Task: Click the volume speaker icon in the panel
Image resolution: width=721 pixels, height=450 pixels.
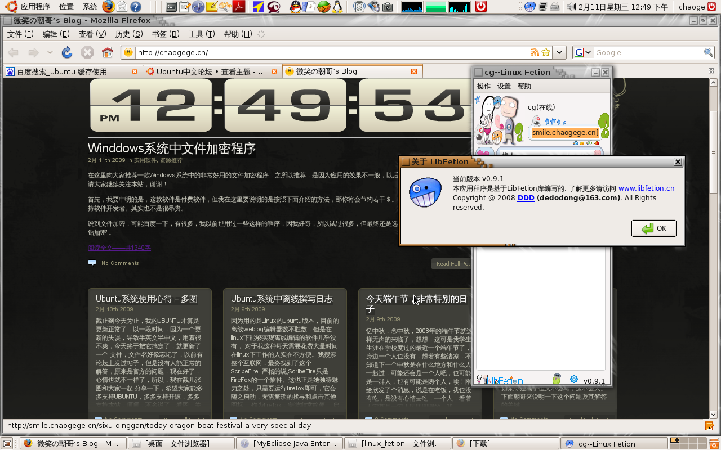Action: (x=571, y=7)
